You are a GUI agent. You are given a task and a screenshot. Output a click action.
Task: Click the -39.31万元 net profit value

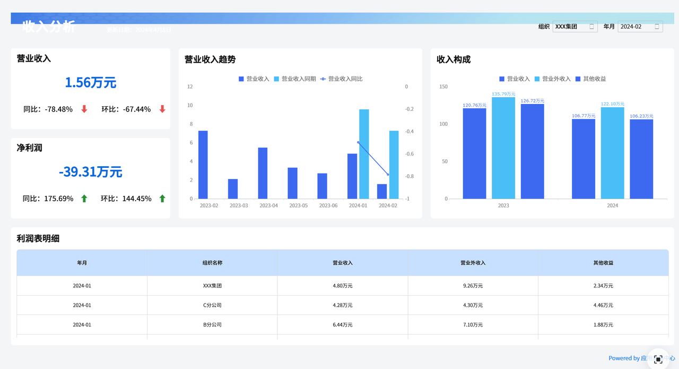tap(91, 171)
